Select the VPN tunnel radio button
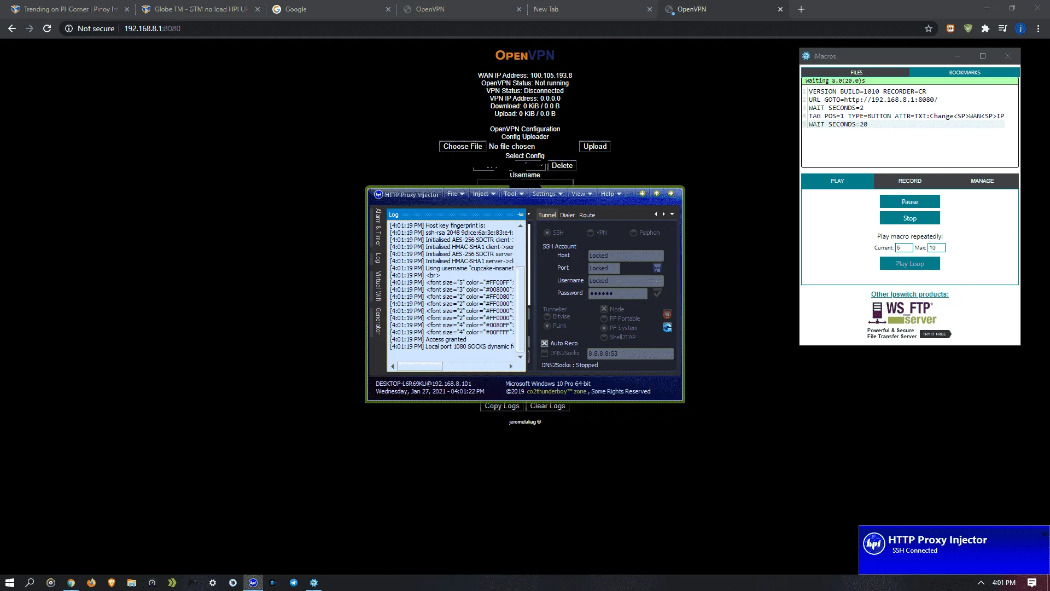Viewport: 1050px width, 591px height. (x=590, y=233)
